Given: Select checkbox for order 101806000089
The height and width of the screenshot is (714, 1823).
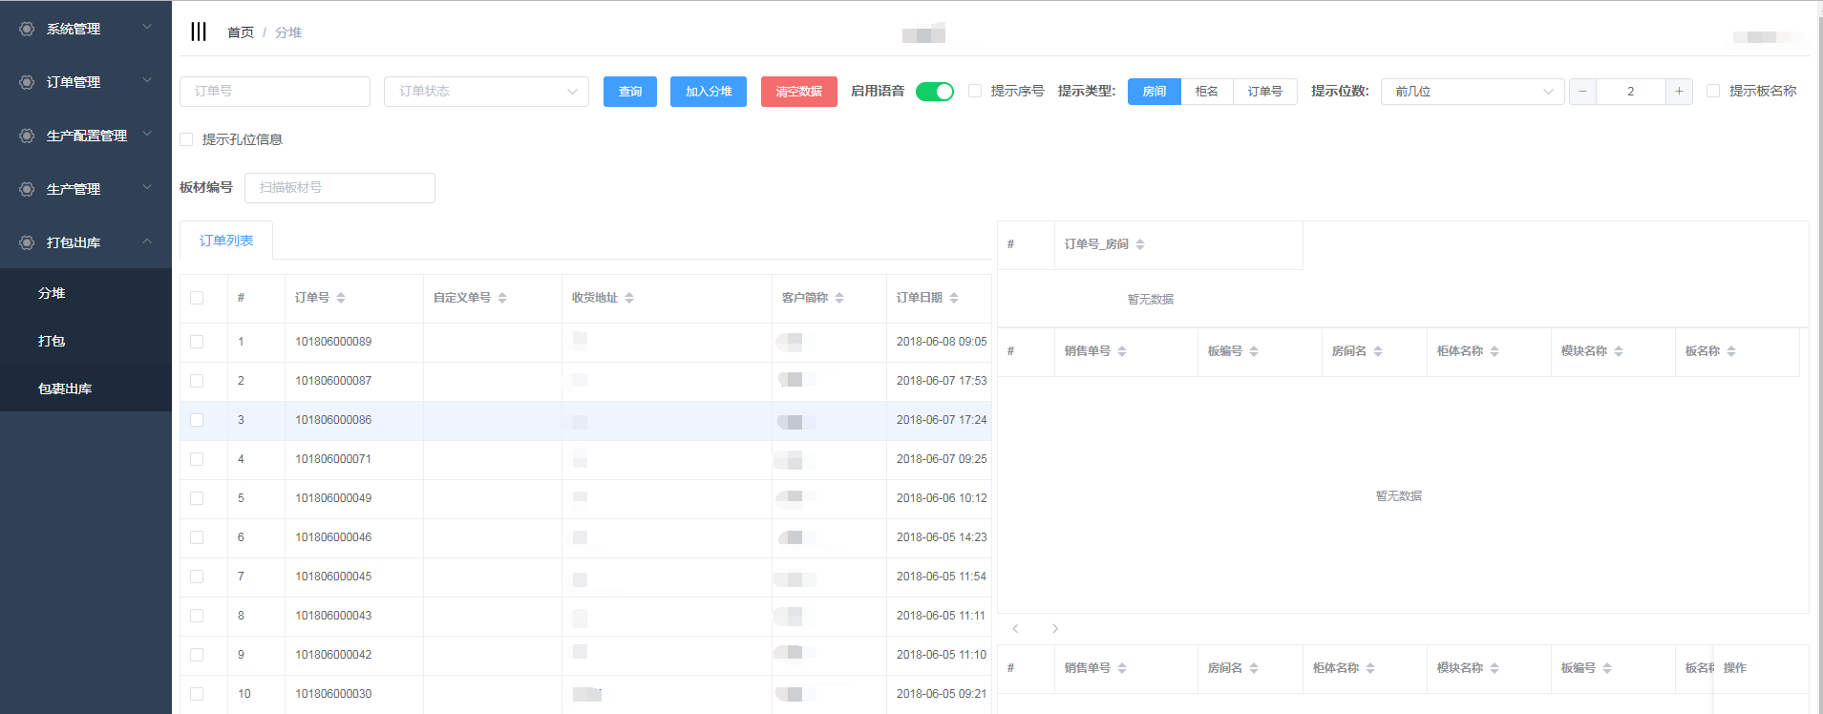Looking at the screenshot, I should (197, 342).
